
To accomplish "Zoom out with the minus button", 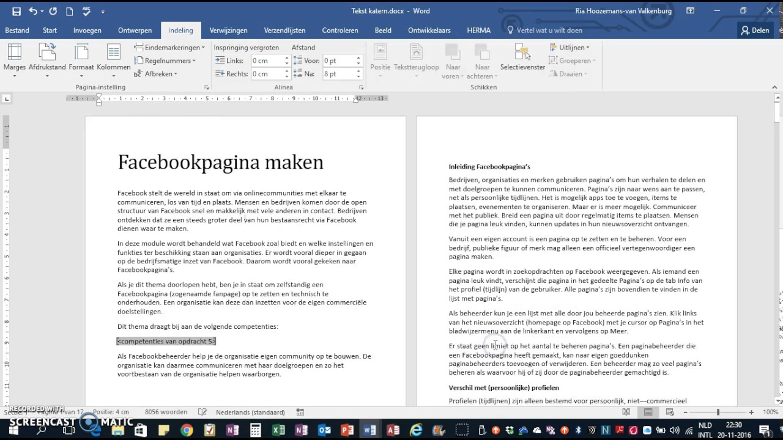I will (686, 413).
